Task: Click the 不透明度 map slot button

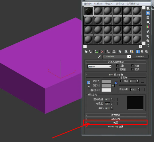Action: (x=143, y=89)
